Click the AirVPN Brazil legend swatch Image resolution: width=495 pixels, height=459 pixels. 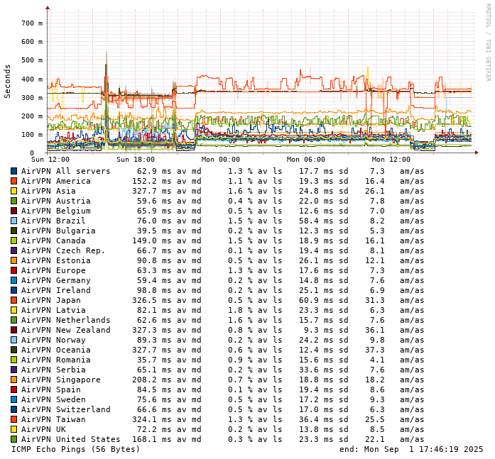(14, 221)
